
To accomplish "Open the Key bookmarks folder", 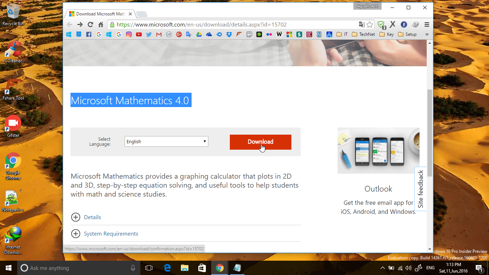I will pyautogui.click(x=387, y=34).
